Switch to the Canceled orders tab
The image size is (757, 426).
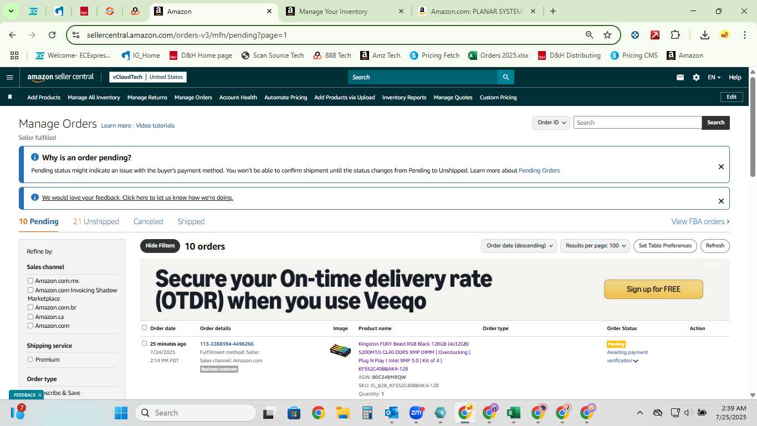(x=148, y=221)
